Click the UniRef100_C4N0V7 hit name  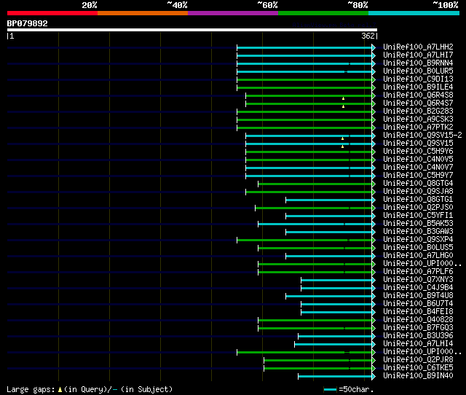coord(418,167)
